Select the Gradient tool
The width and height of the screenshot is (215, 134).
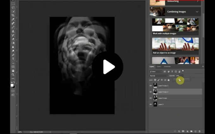tap(13, 43)
